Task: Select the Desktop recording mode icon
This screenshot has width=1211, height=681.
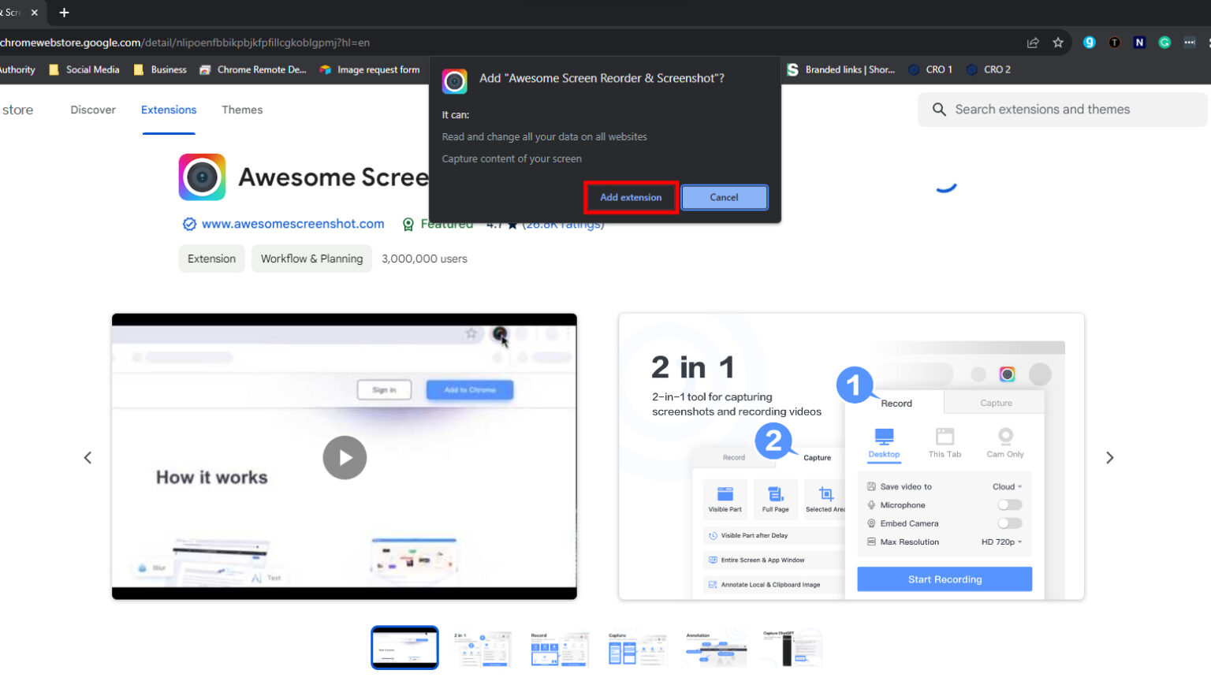Action: (883, 439)
